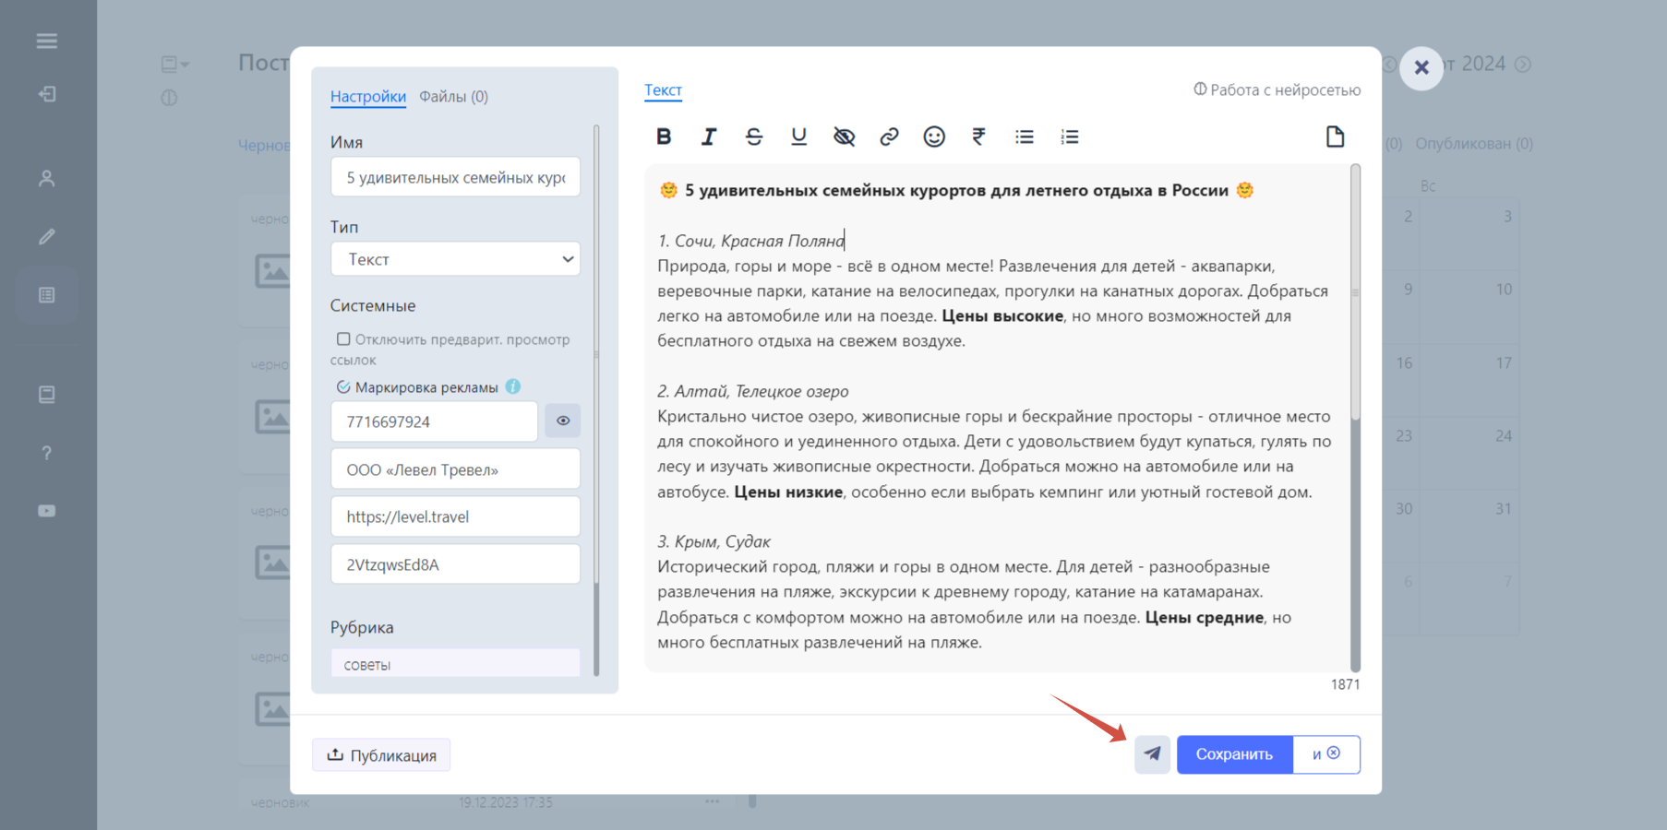Click the logout icon in sidebar
Image resolution: width=1667 pixels, height=830 pixels.
click(47, 94)
